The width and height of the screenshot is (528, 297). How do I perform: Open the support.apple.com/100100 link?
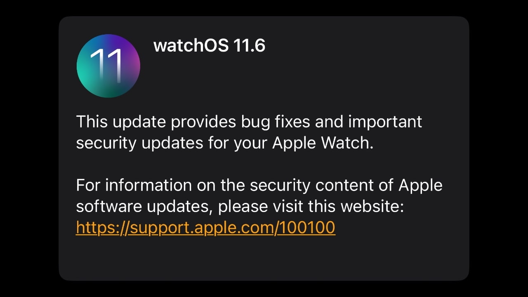tap(205, 227)
